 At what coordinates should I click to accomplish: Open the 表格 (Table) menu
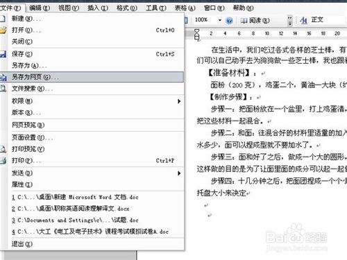tap(185, 8)
